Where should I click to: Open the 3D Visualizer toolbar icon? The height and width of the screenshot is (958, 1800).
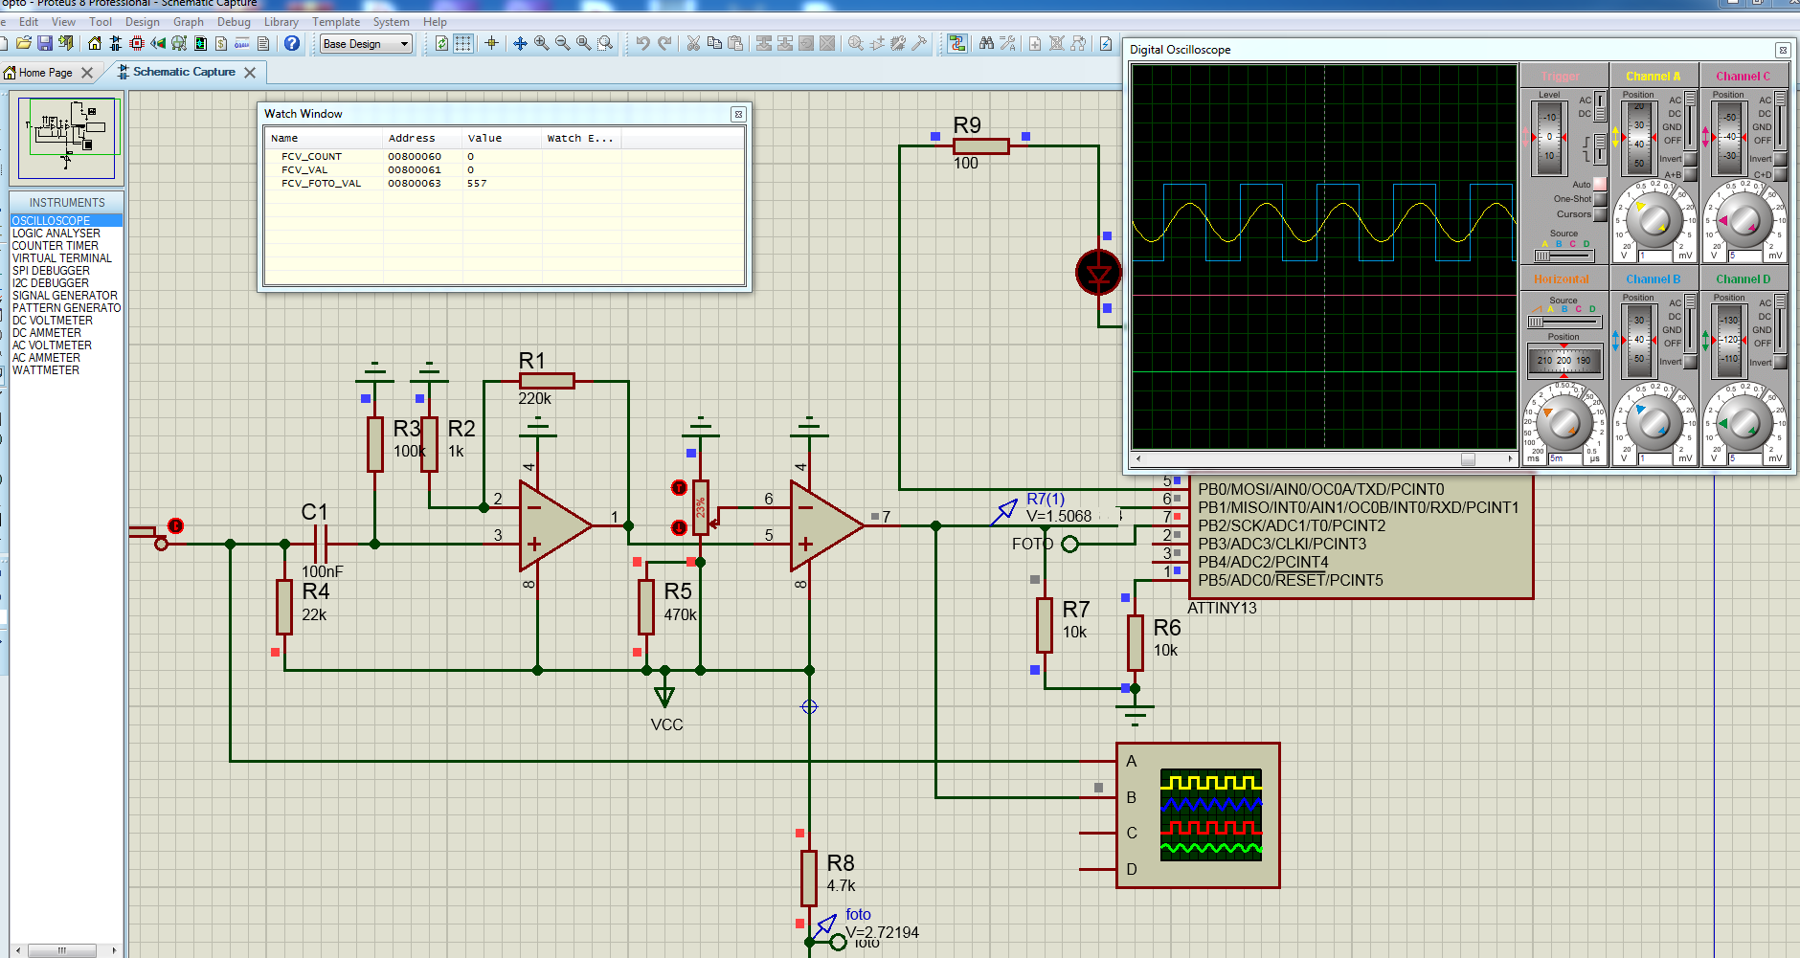(157, 43)
